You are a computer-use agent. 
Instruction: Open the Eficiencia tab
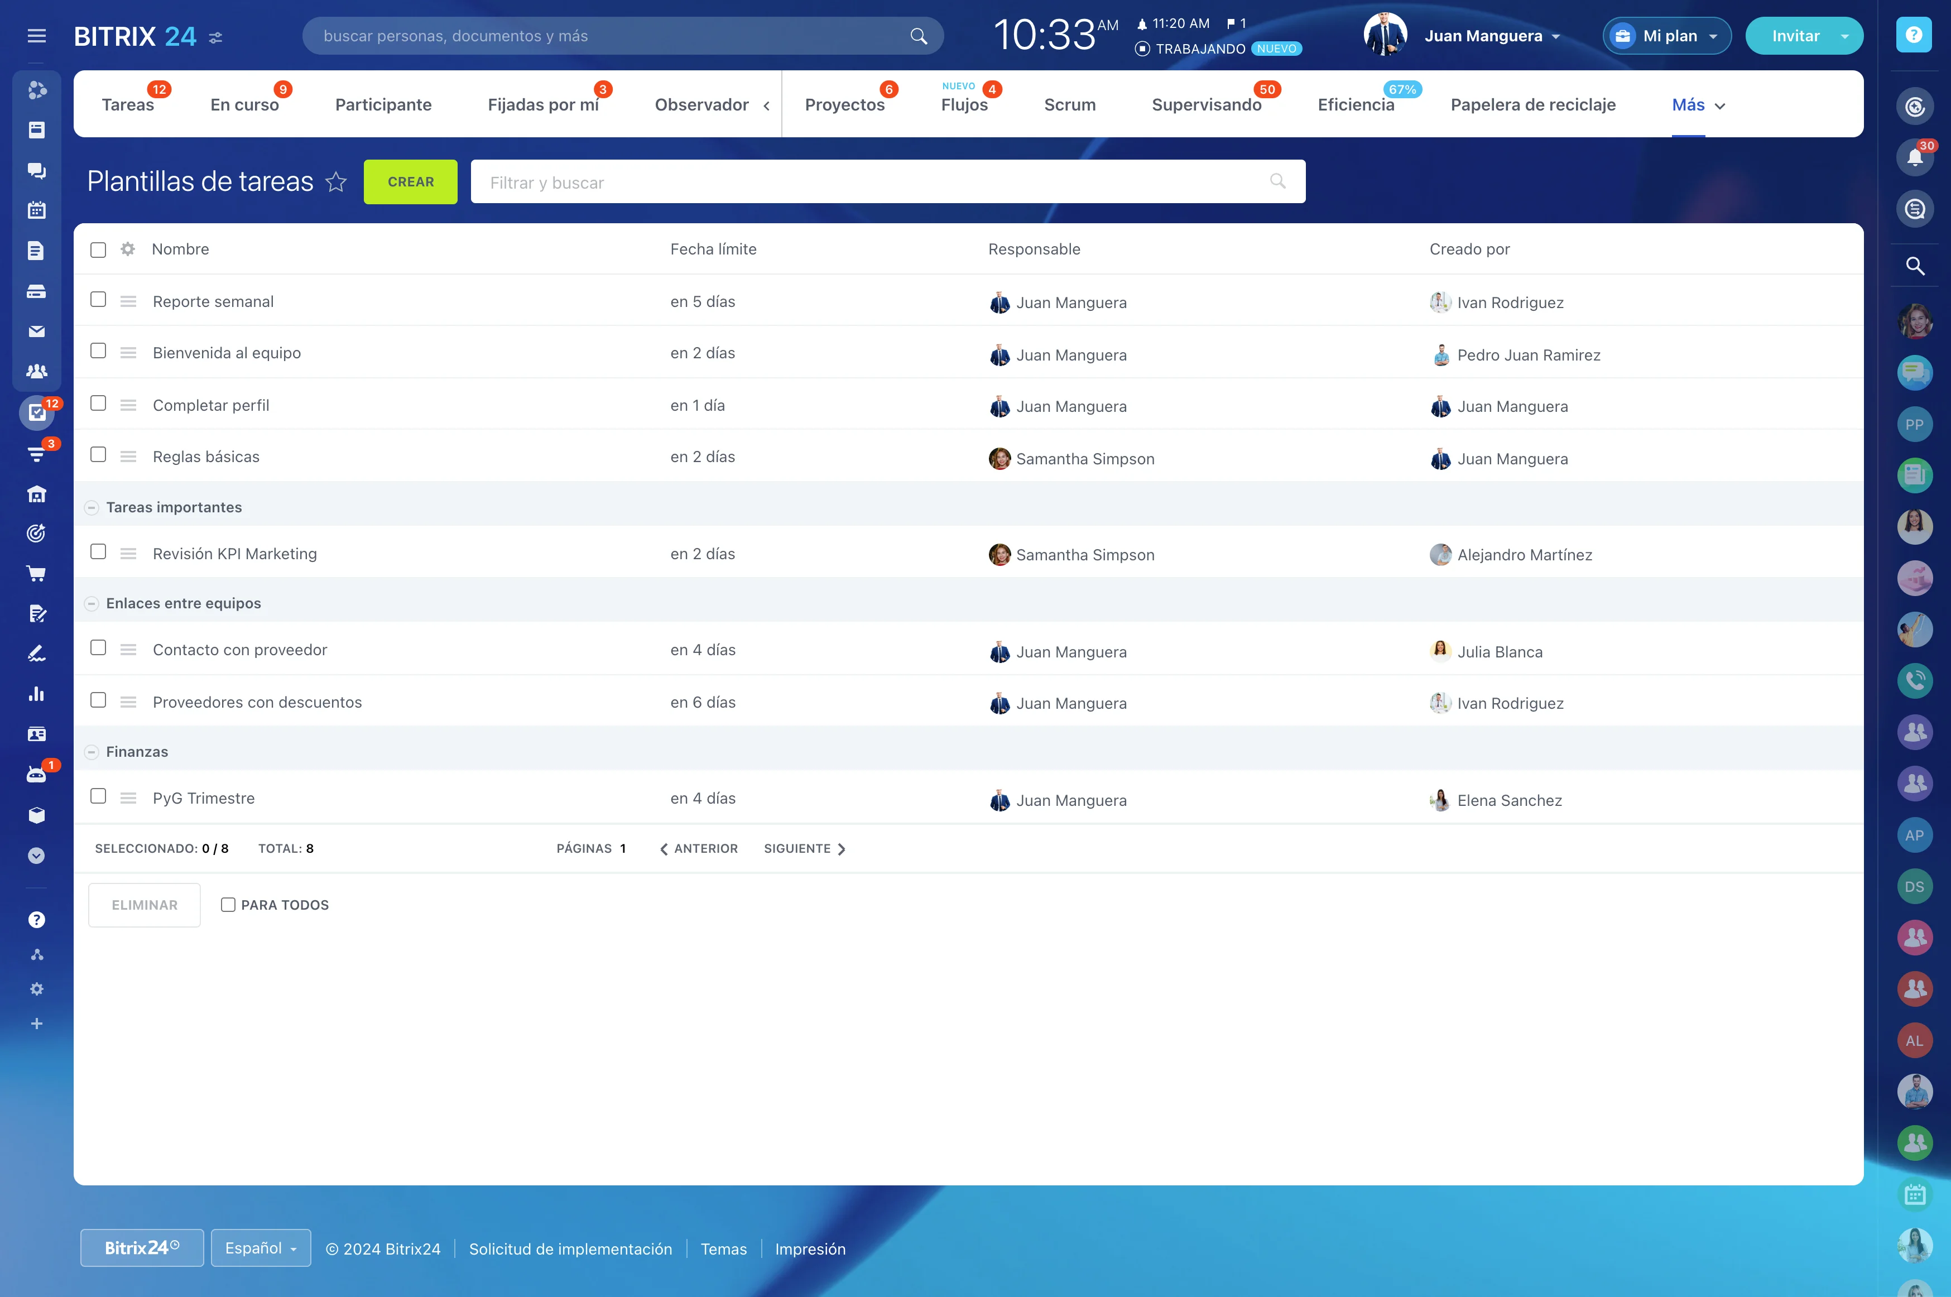[1356, 105]
